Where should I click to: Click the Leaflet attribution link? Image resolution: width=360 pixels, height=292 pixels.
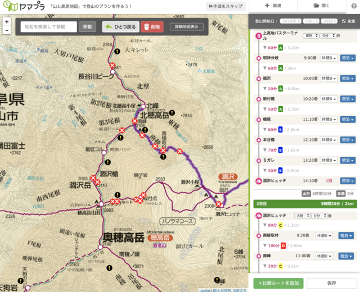pyautogui.click(x=205, y=290)
